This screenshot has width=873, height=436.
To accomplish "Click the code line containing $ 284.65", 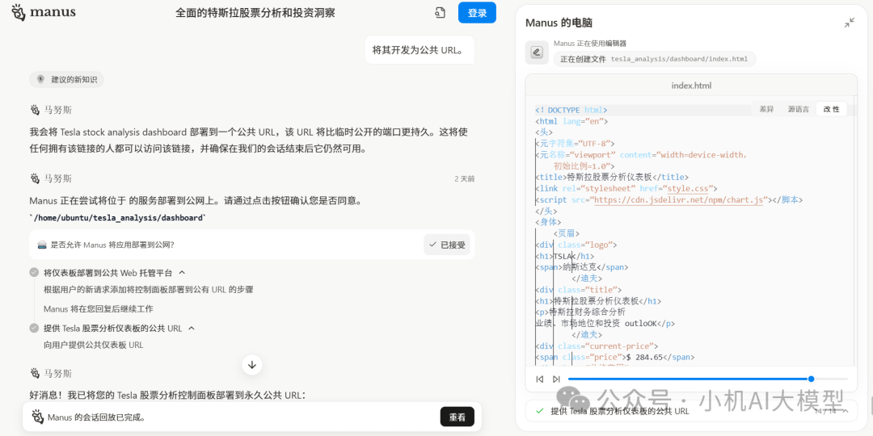I will tap(614, 357).
